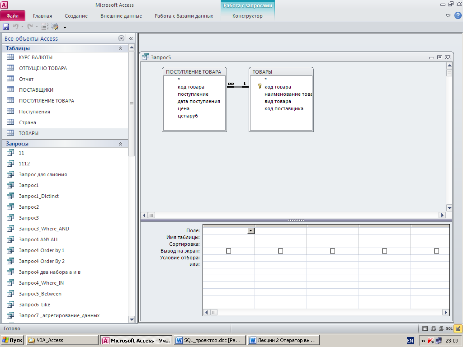
Task: Select Design view button in status bar
Action: [x=458, y=328]
